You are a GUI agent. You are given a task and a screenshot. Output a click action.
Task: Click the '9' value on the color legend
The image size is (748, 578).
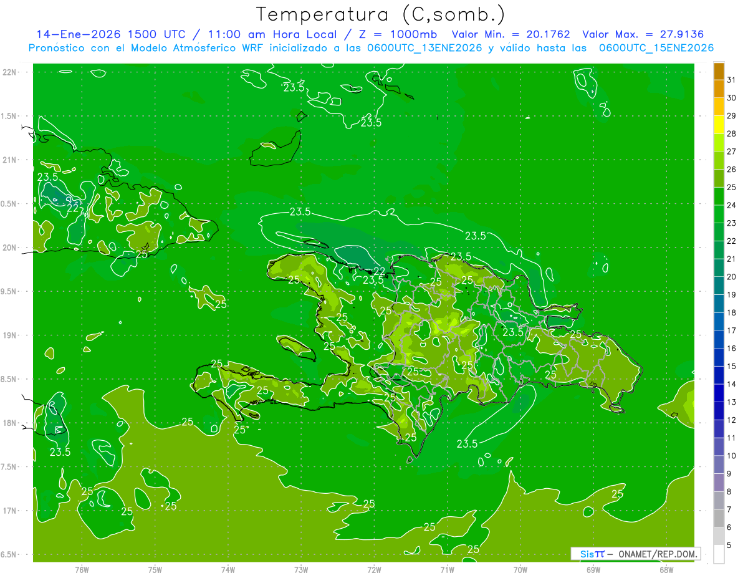click(x=729, y=474)
